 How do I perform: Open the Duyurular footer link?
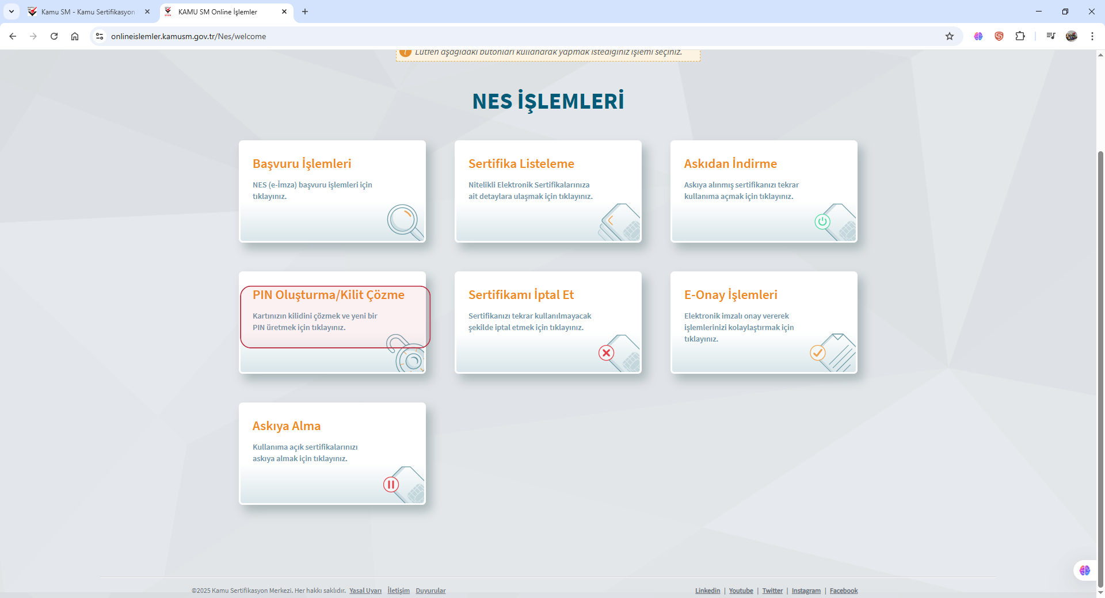point(430,591)
